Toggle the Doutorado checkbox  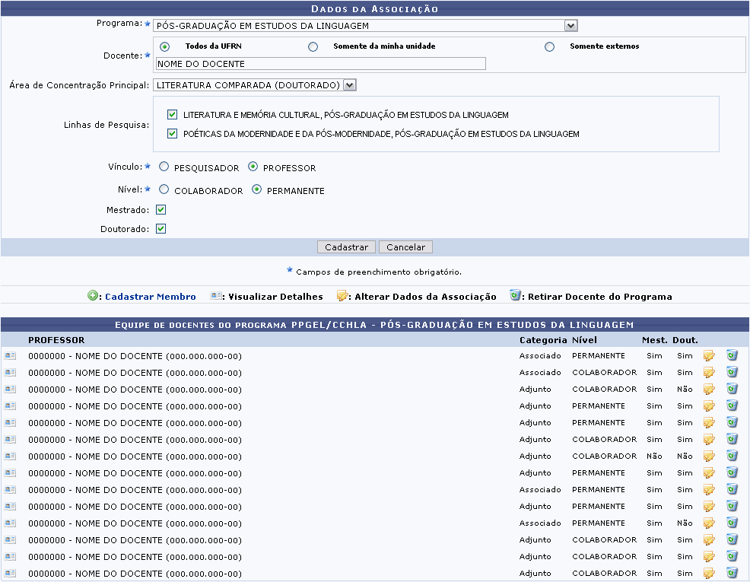click(x=160, y=229)
